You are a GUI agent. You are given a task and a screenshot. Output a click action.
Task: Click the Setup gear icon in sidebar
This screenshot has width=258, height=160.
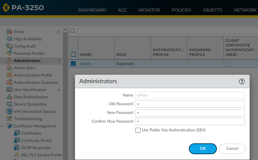[x=9, y=32]
